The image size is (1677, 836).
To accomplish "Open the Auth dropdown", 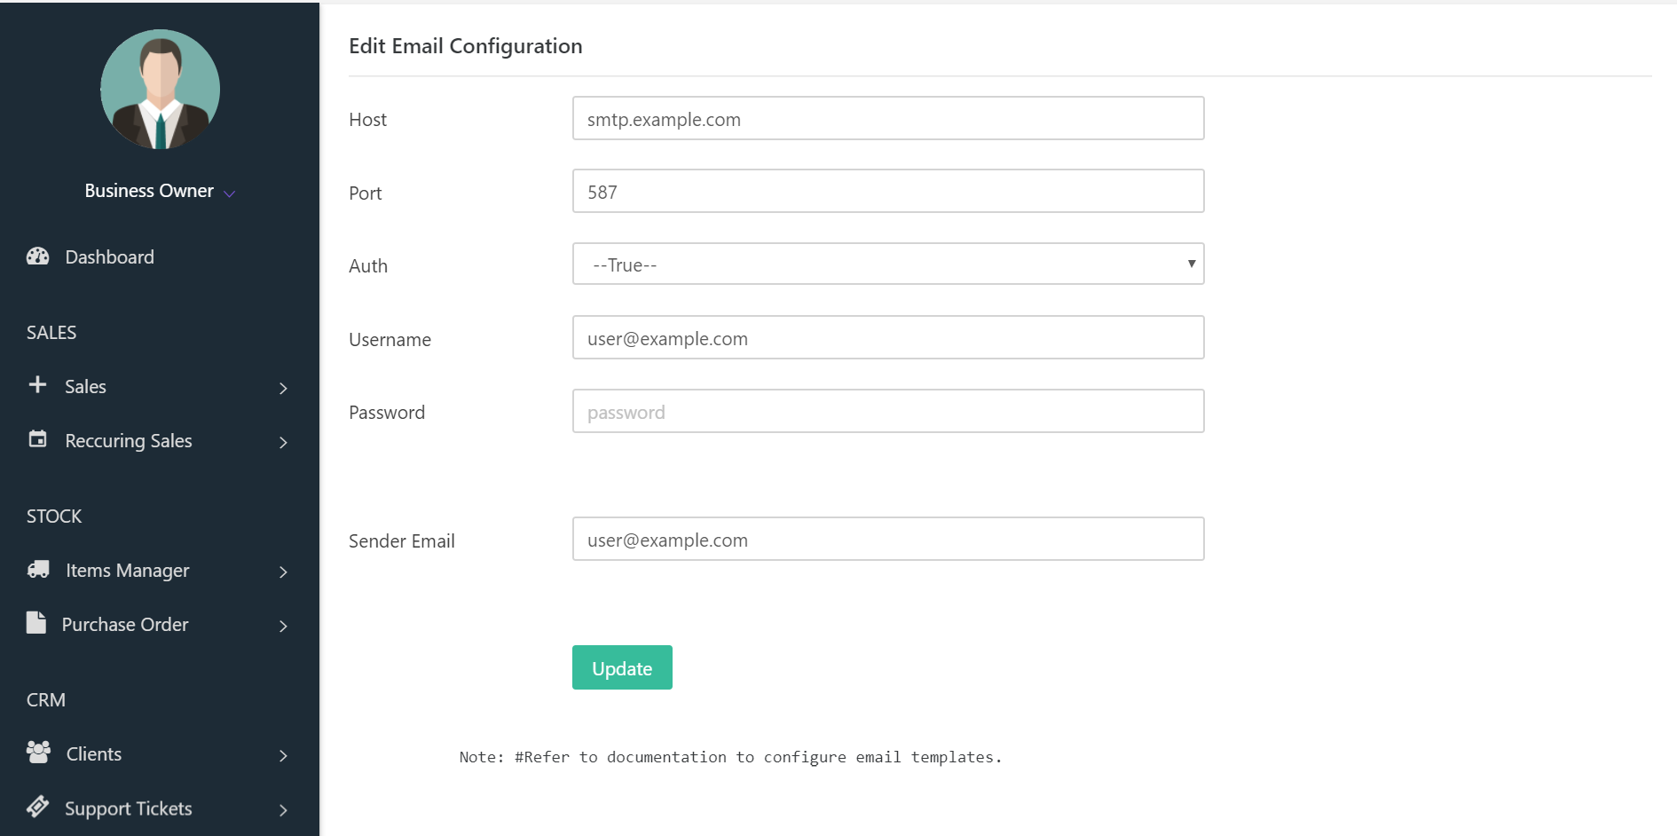I will tap(887, 264).
